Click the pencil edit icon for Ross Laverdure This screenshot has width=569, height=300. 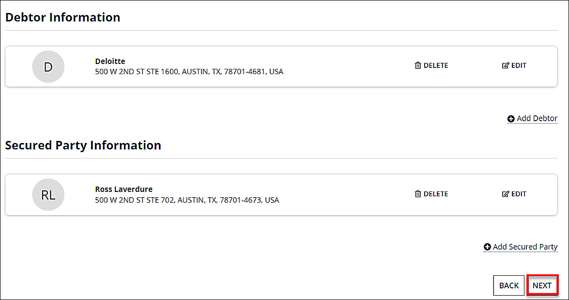506,194
